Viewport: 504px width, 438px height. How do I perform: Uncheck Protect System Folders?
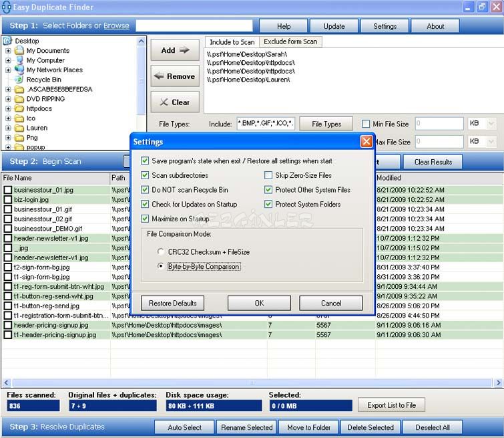(x=268, y=204)
